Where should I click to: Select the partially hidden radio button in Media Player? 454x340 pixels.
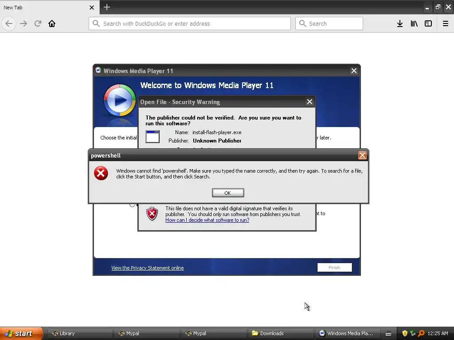pyautogui.click(x=132, y=205)
